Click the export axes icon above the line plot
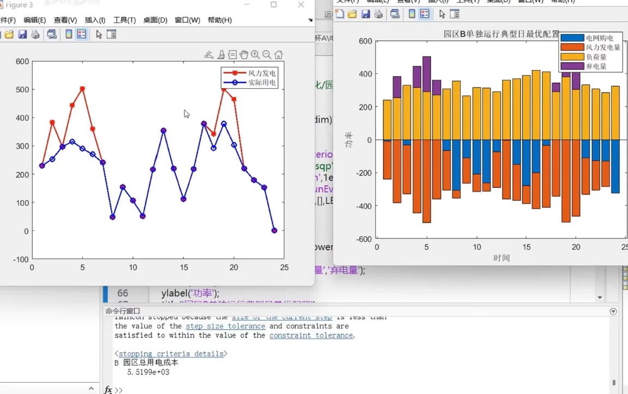The width and height of the screenshot is (628, 394). click(x=209, y=54)
